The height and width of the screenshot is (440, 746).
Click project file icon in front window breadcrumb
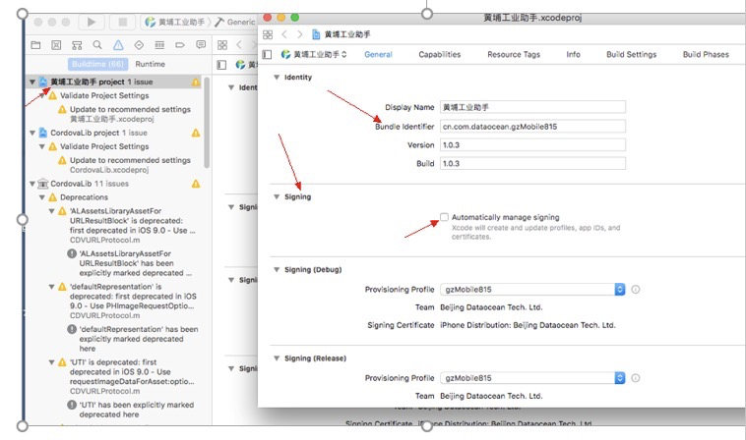click(x=316, y=34)
